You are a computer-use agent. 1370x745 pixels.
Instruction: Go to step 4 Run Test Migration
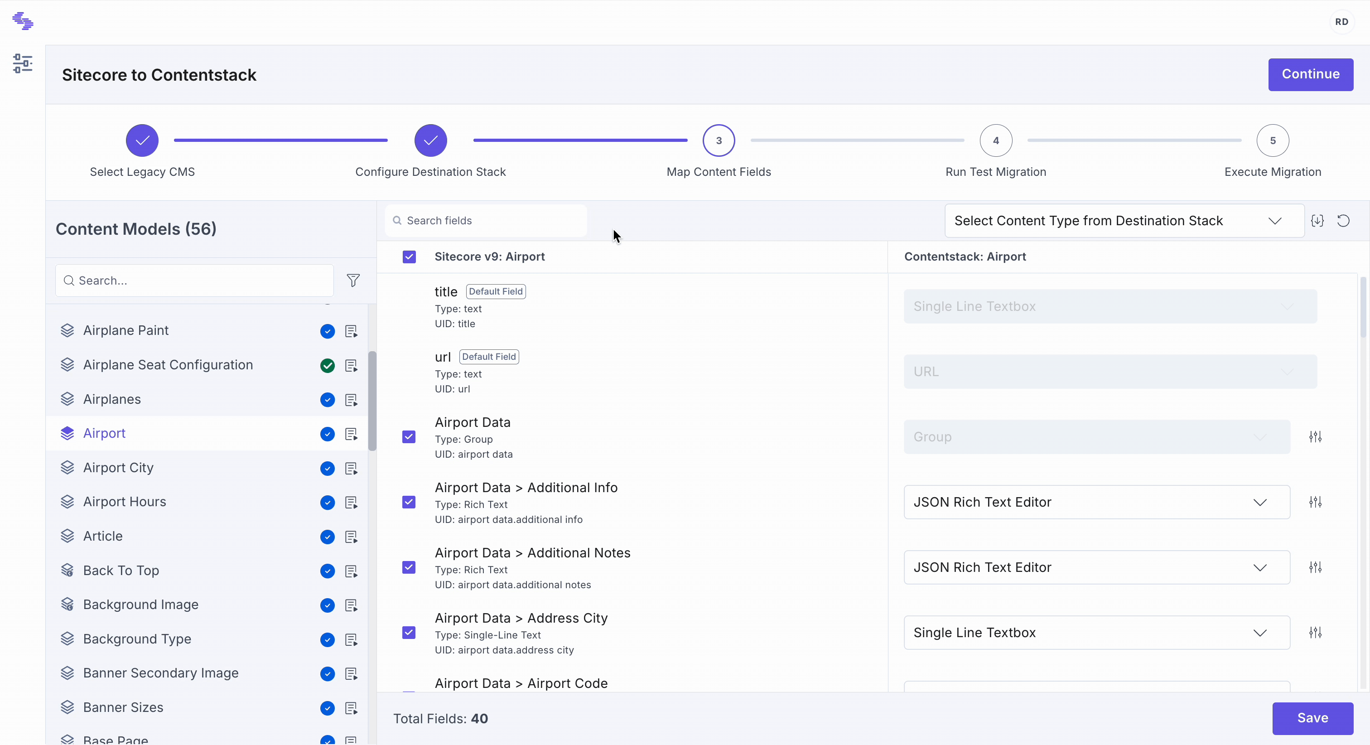tap(996, 140)
